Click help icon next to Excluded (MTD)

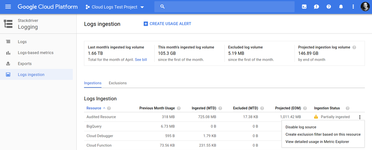tap(262, 108)
